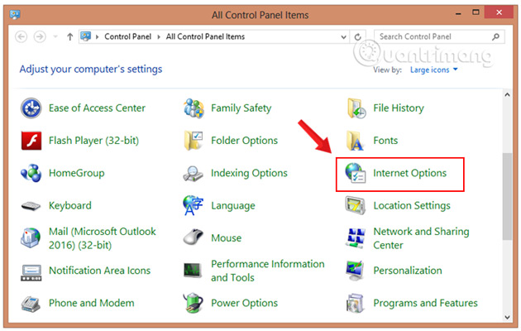Screen dimensions: 521x331
Task: Open the Network and Sharing Center icon
Action: tap(357, 238)
